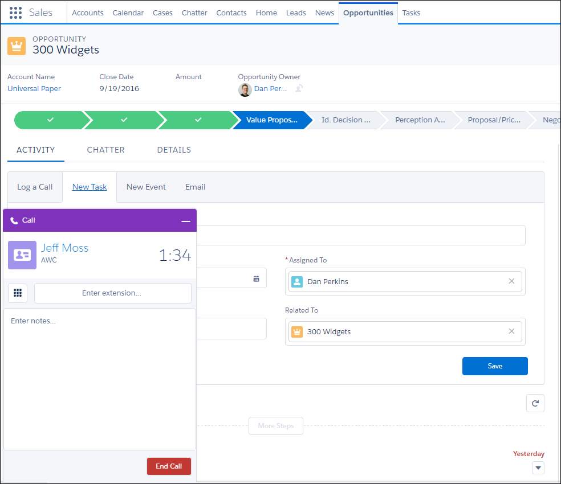Viewport: 561px width, 484px height.
Task: Open the Universal Paper account
Action: click(x=34, y=88)
